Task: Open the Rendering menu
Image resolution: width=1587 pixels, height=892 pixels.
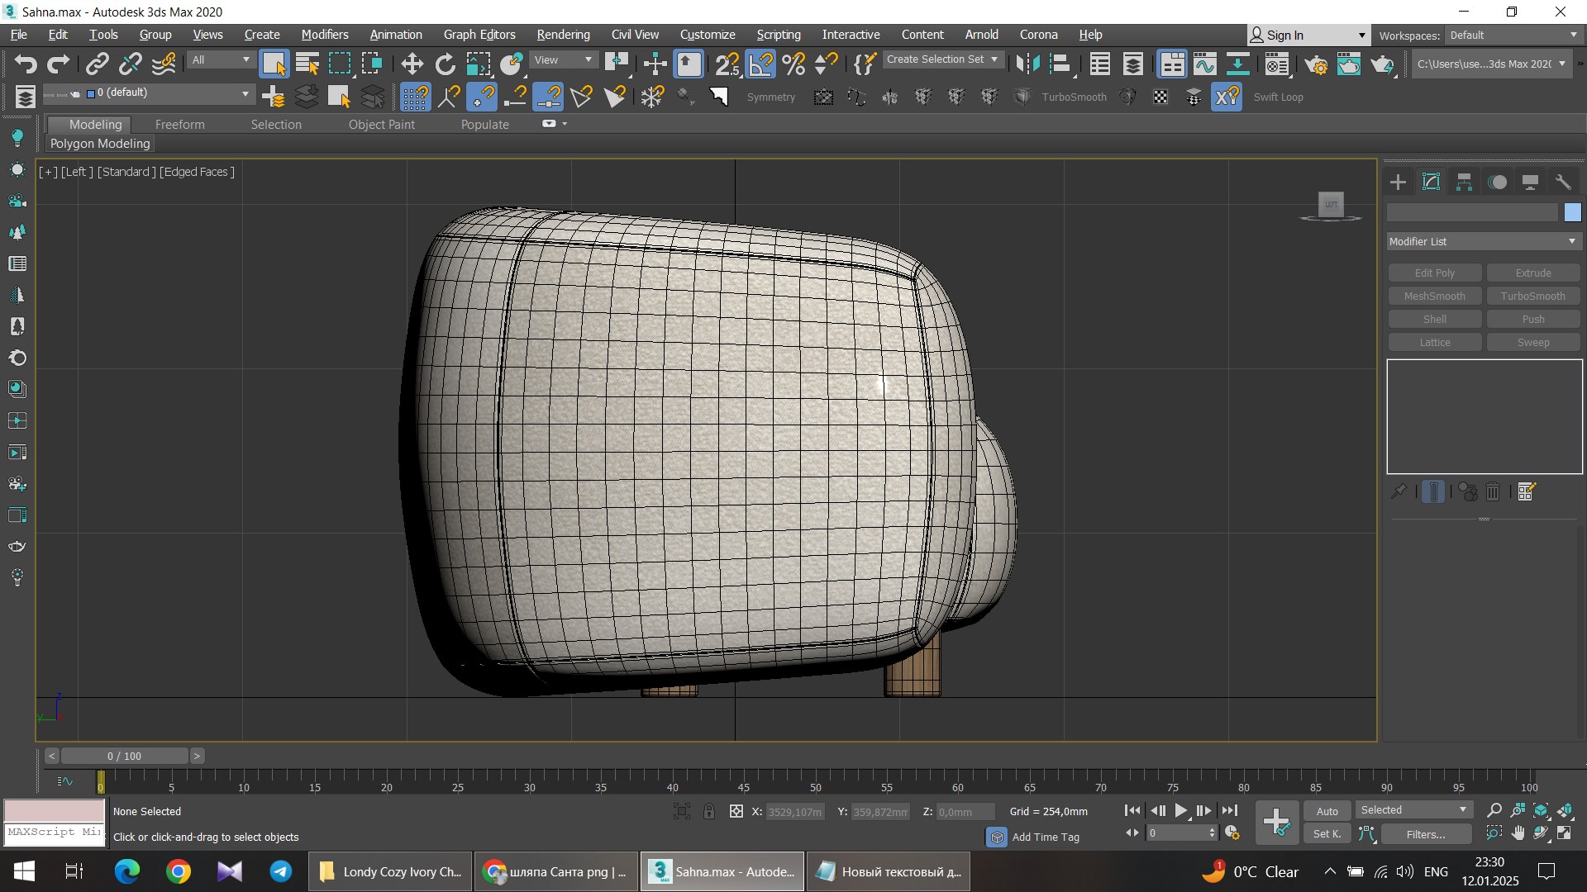Action: pos(563,35)
